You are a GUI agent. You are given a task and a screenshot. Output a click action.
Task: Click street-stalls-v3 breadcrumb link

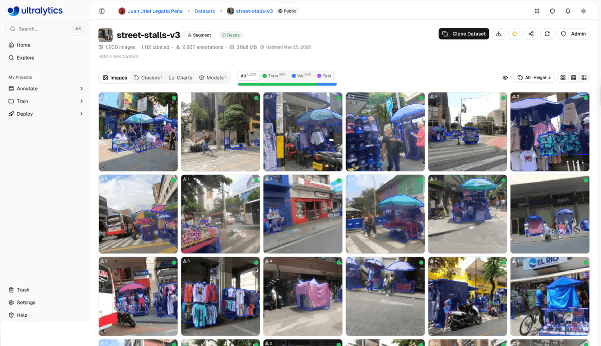[254, 11]
